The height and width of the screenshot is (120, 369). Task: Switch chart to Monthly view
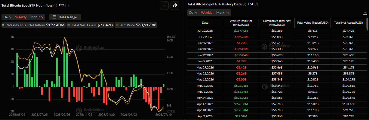pos(37,17)
